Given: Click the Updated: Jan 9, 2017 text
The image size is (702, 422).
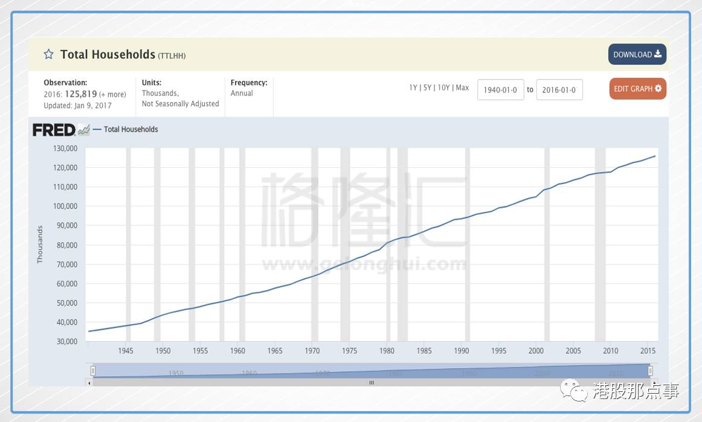Looking at the screenshot, I should click(x=77, y=106).
